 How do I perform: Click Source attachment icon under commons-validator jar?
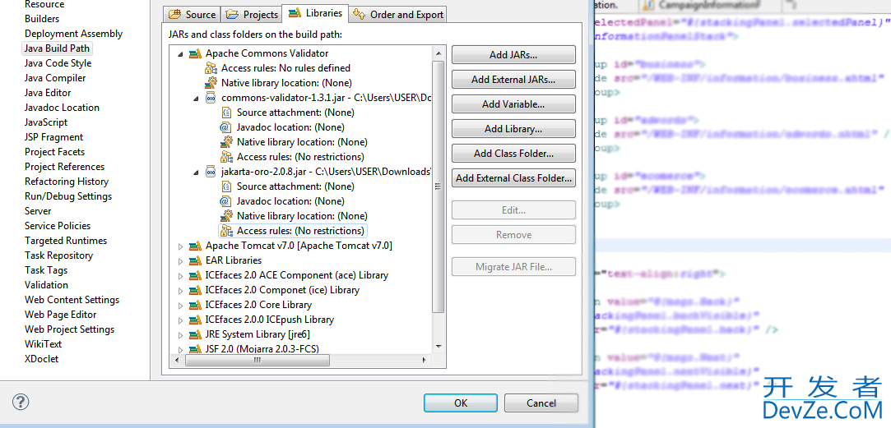226,113
